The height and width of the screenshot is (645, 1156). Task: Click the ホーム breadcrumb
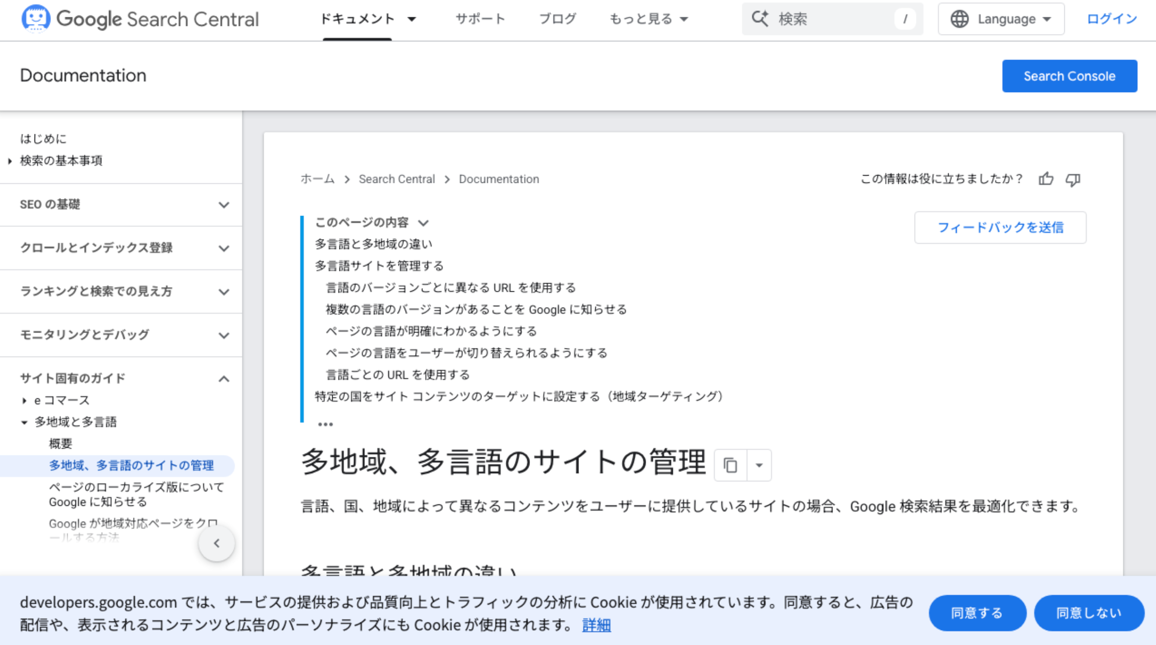[317, 179]
